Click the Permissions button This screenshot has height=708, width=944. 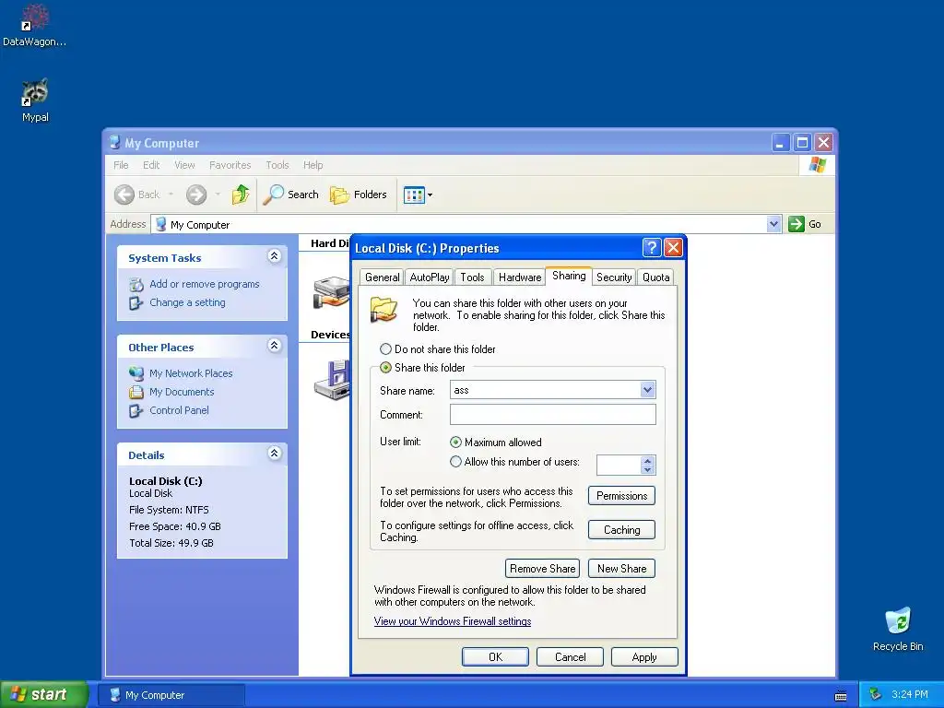coord(621,495)
